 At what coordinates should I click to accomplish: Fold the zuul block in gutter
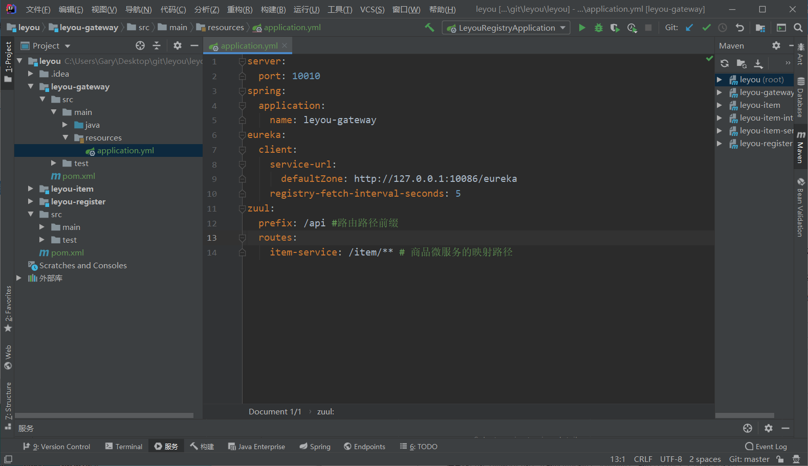(x=242, y=208)
